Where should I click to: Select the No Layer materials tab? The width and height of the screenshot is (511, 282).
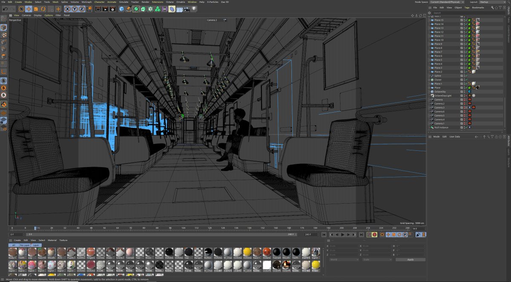click(25, 245)
